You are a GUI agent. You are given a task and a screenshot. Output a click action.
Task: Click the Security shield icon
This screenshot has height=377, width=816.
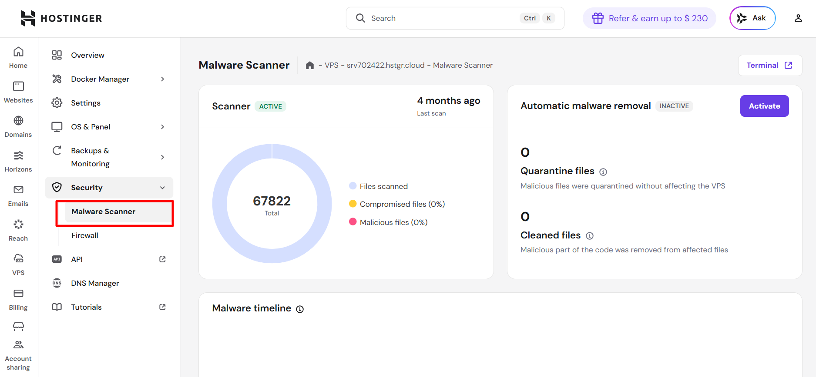click(57, 187)
